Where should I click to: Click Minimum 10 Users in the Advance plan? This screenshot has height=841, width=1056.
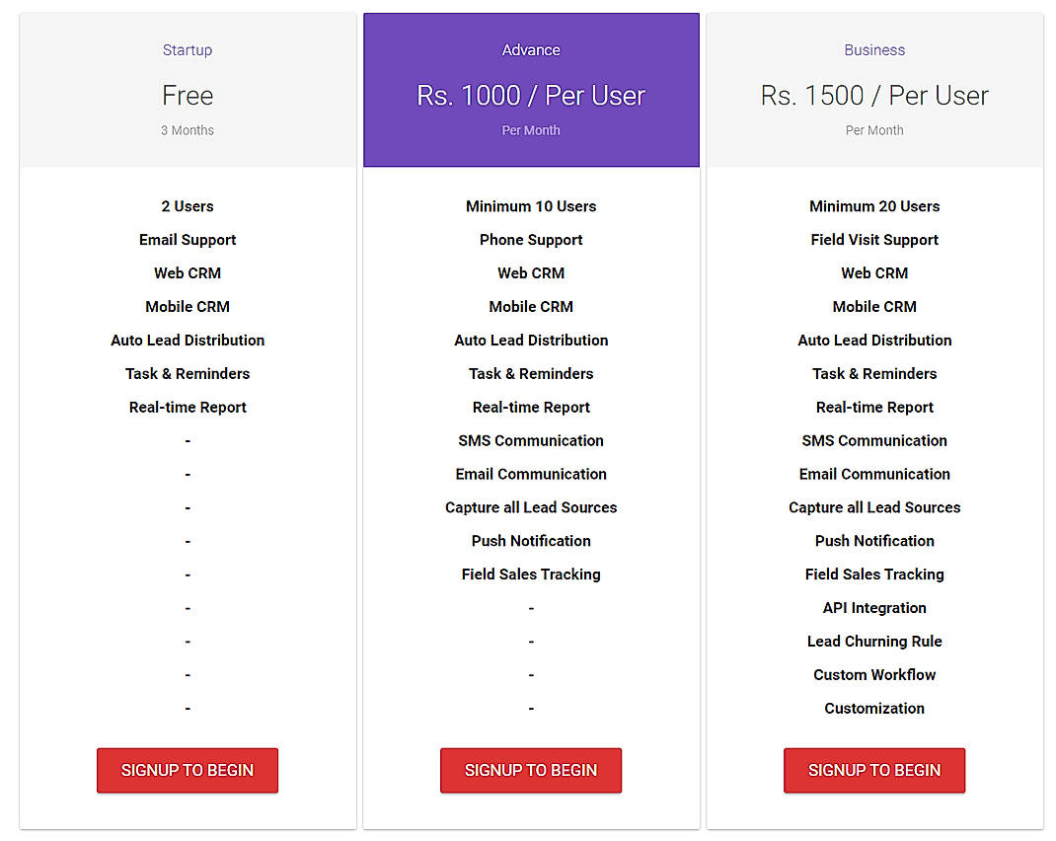click(x=531, y=206)
